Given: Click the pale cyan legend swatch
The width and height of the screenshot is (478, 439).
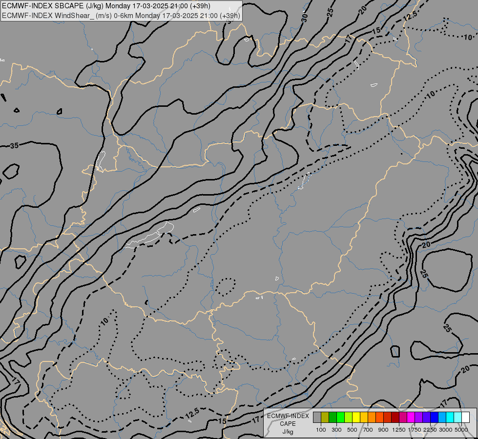Looking at the screenshot, I should pyautogui.click(x=458, y=417).
